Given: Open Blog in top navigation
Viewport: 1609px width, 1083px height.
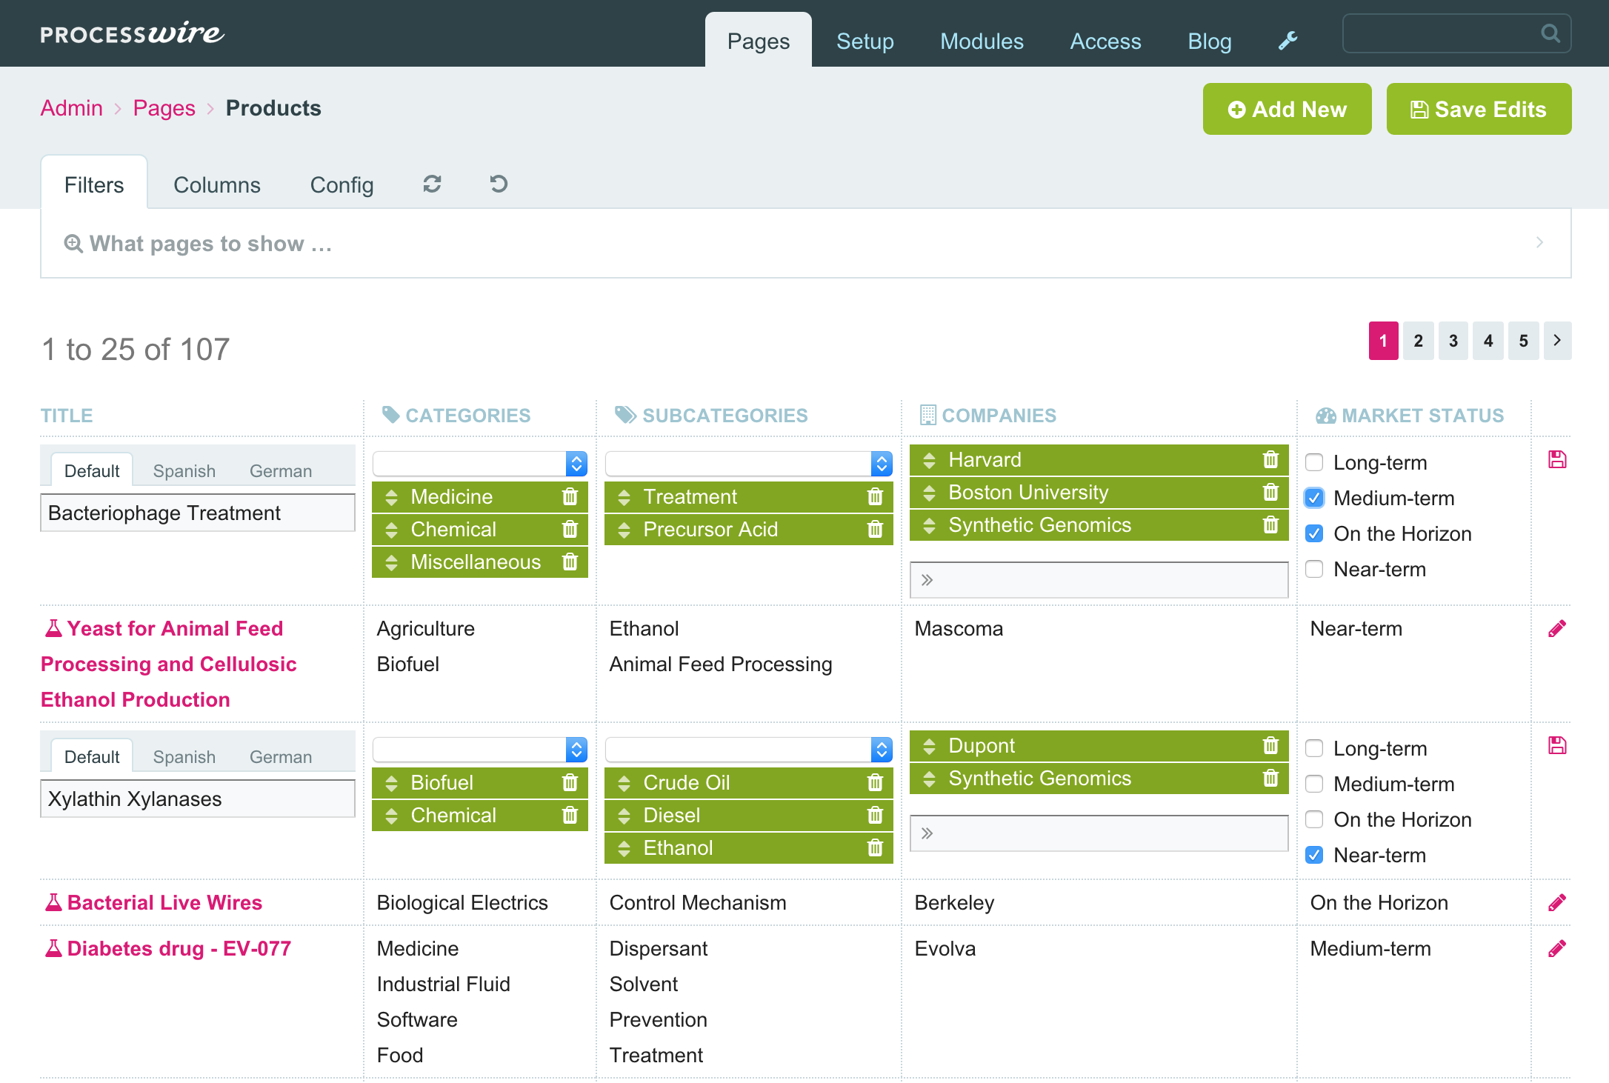Looking at the screenshot, I should (1209, 41).
